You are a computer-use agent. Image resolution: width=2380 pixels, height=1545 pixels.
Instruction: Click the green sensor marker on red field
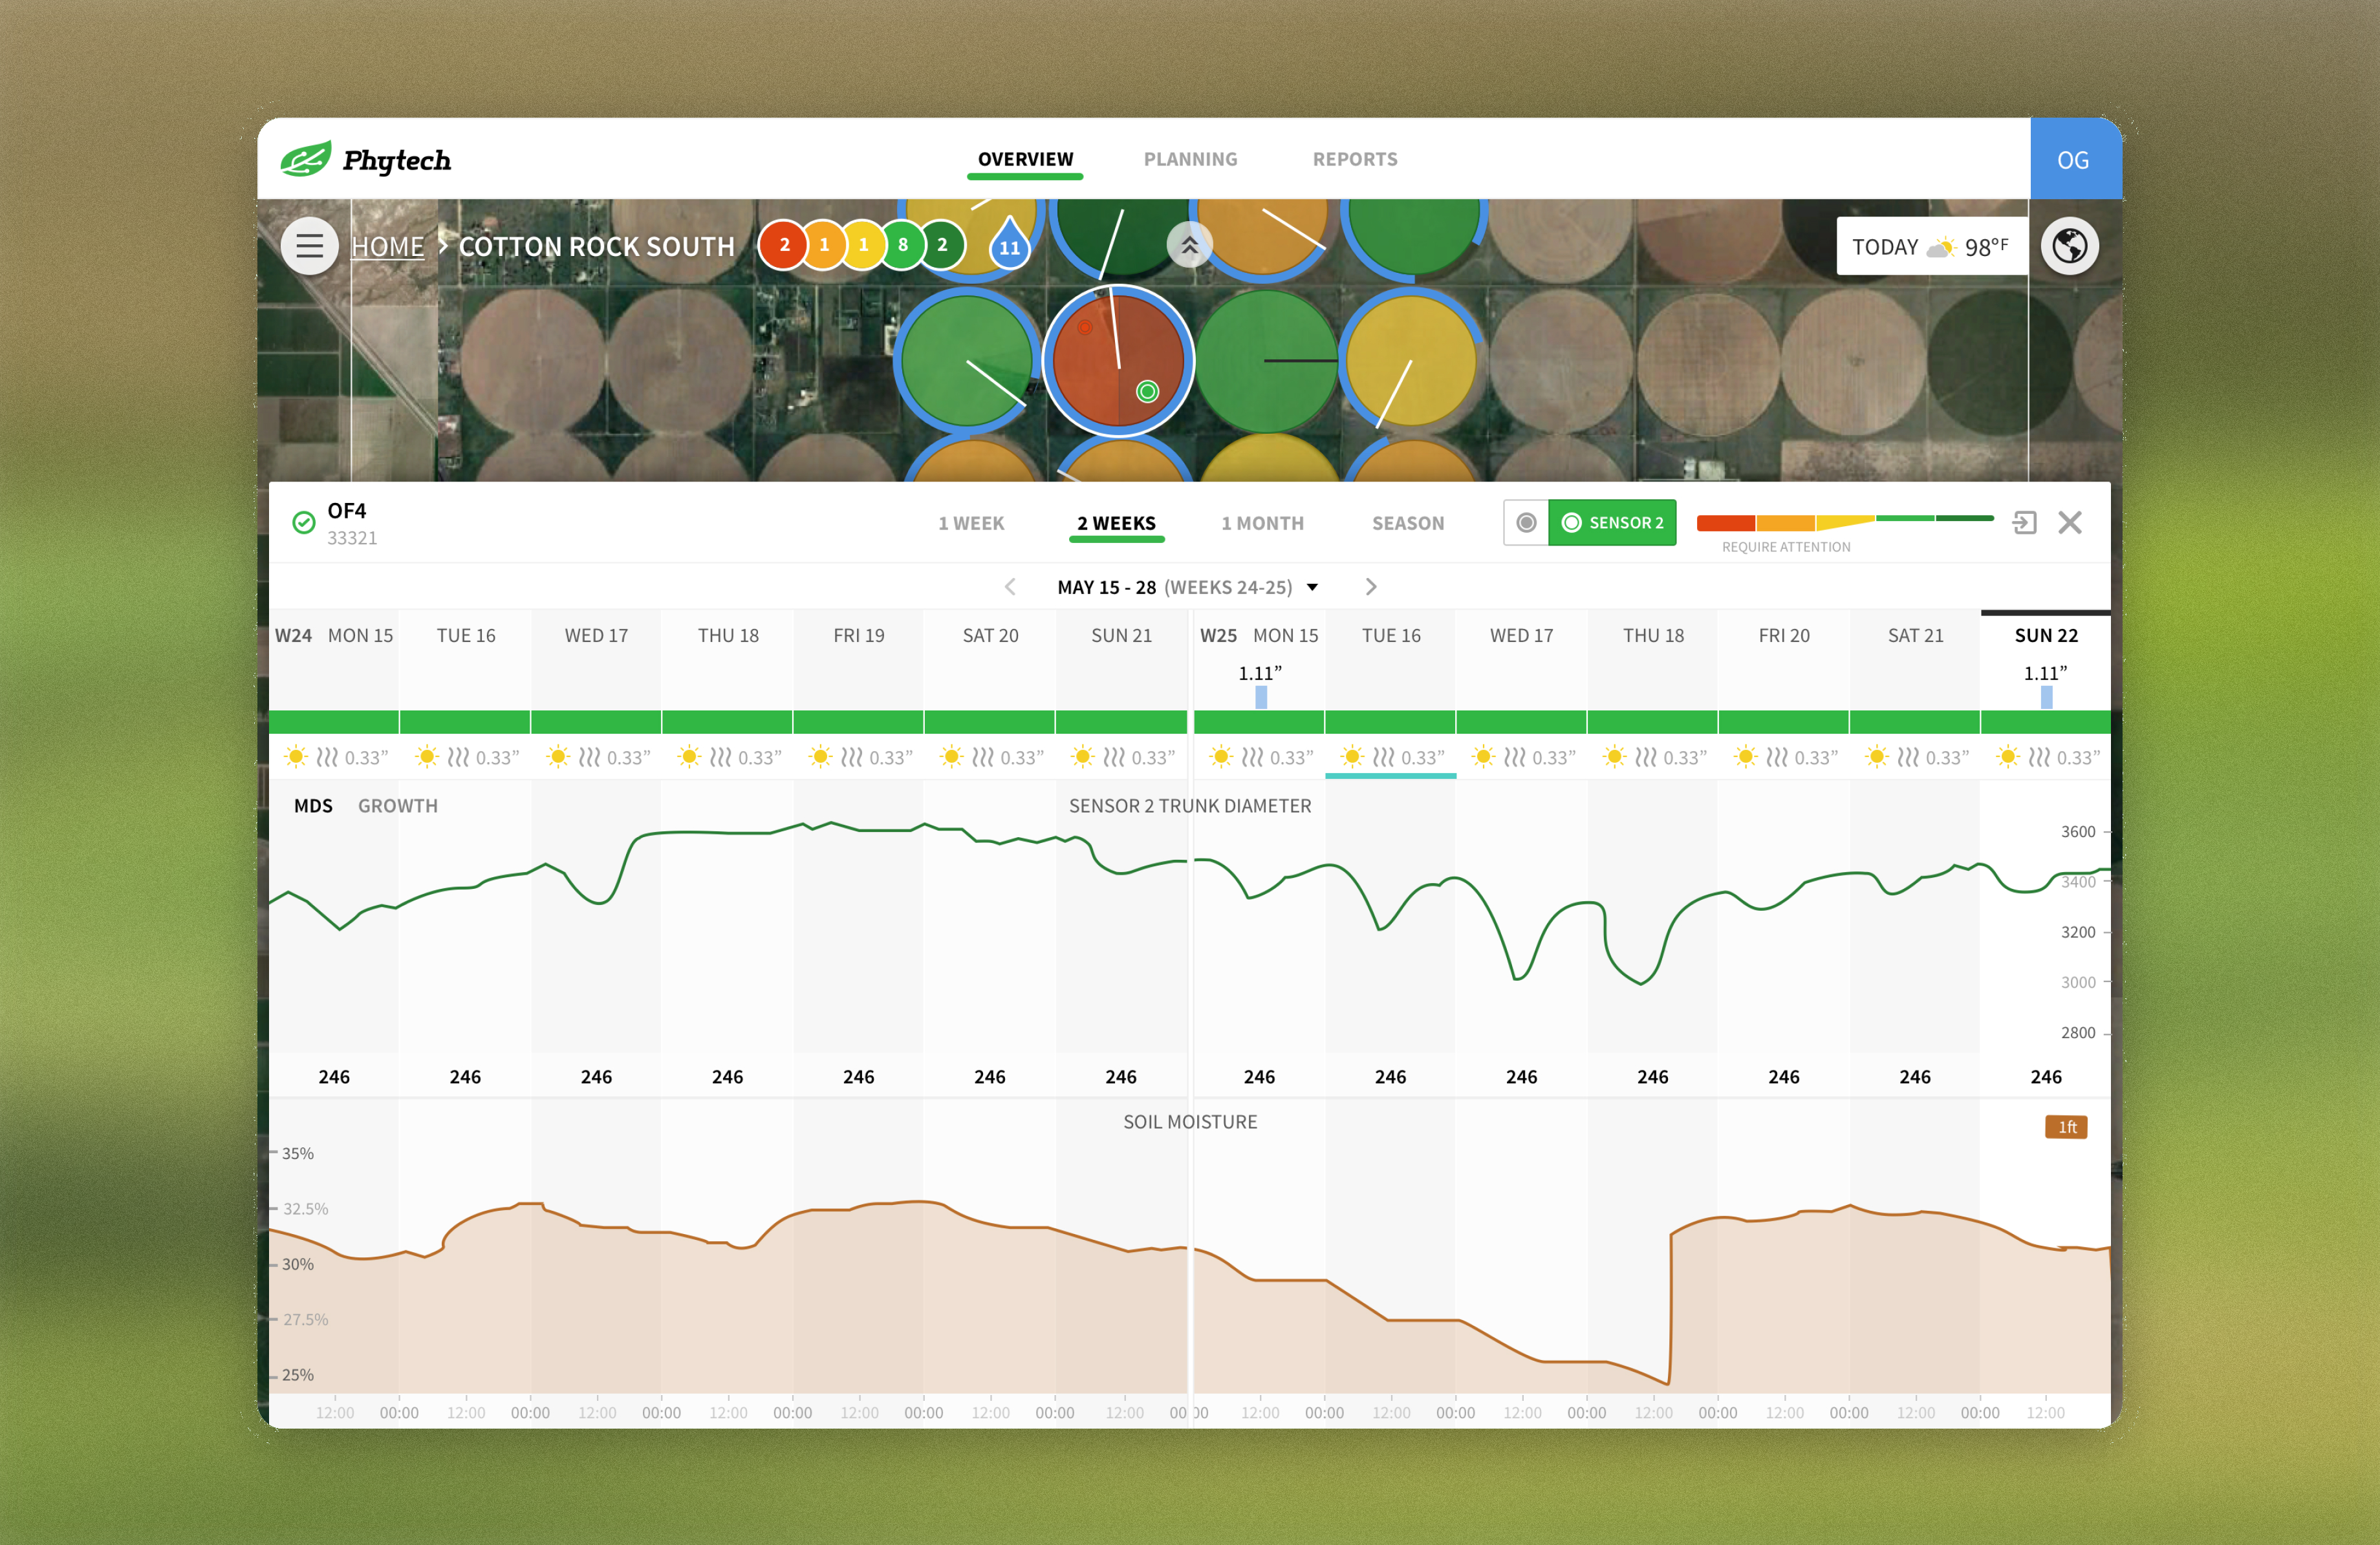click(1147, 392)
